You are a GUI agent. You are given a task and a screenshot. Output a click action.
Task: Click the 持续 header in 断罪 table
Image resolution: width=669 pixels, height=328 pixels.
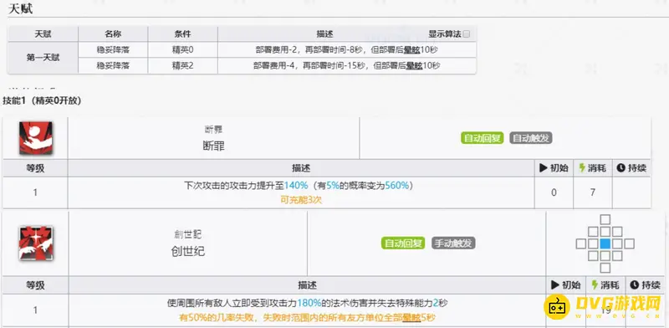(631, 168)
